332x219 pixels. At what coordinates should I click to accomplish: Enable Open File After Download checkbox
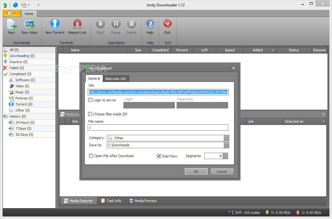(x=91, y=156)
